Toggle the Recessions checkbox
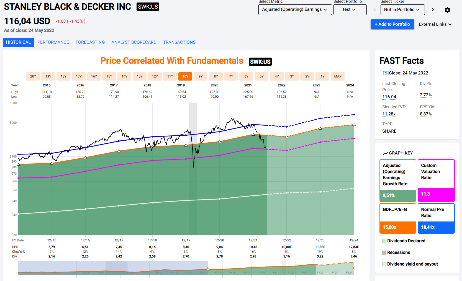The width and height of the screenshot is (462, 281). coord(384,252)
